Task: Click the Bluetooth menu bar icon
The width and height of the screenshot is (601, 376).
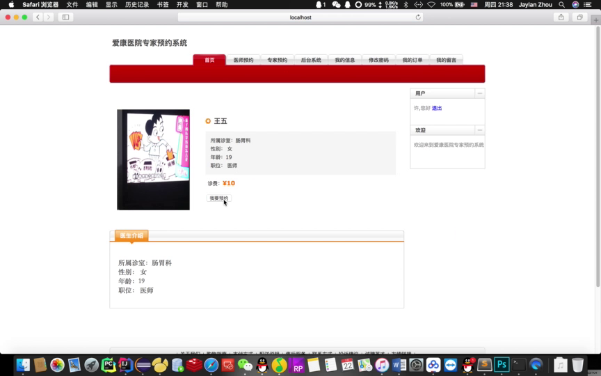Action: [406, 5]
